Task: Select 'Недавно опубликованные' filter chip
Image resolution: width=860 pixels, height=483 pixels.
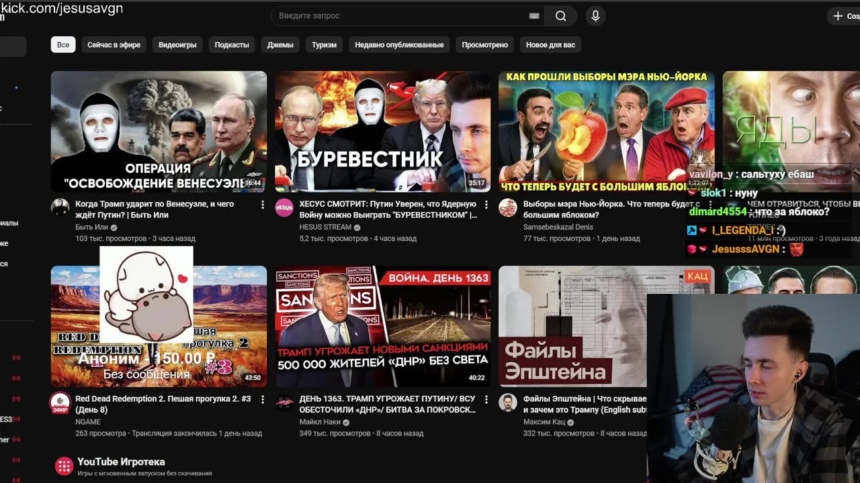Action: pyautogui.click(x=399, y=45)
